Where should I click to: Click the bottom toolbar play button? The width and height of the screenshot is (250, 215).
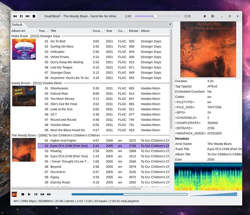29,194
